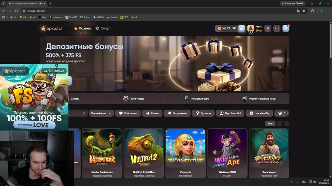Switch to the Спорт tab
The height and width of the screenshot is (186, 332).
103,28
